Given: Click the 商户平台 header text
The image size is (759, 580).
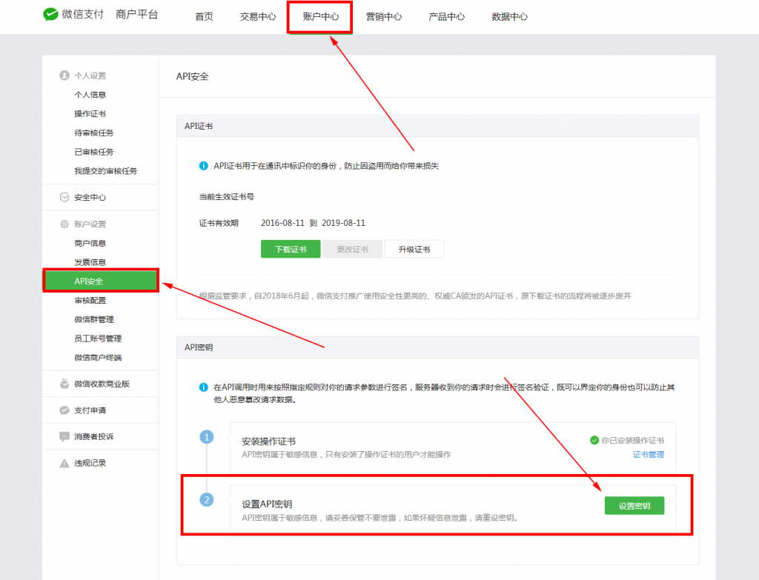Looking at the screenshot, I should pos(137,15).
